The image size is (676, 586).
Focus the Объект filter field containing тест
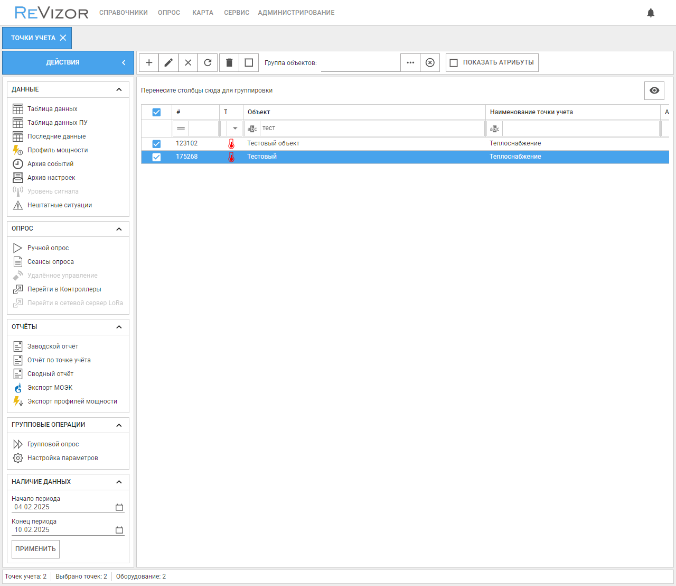click(x=372, y=129)
